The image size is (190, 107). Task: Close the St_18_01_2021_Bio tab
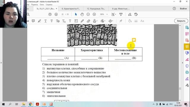tap(56, 9)
